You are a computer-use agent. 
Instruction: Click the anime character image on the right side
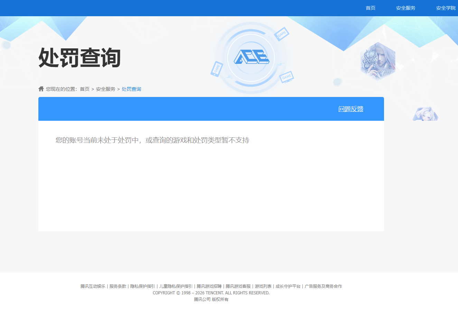[426, 114]
